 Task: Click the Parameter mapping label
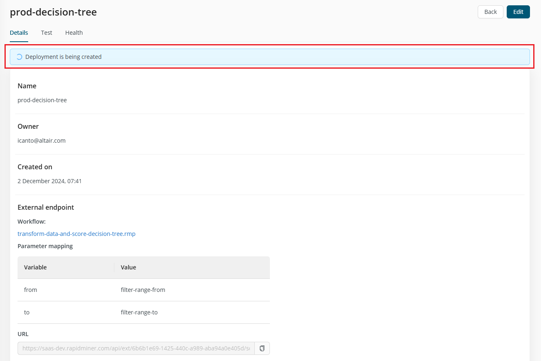point(45,246)
